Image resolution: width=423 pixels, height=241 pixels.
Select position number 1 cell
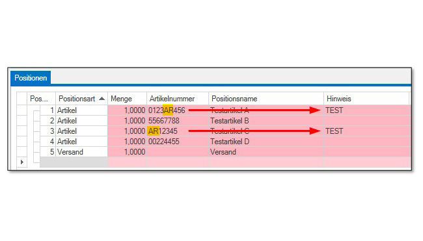[48, 110]
